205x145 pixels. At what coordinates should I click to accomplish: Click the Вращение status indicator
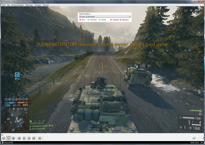tap(124, 20)
